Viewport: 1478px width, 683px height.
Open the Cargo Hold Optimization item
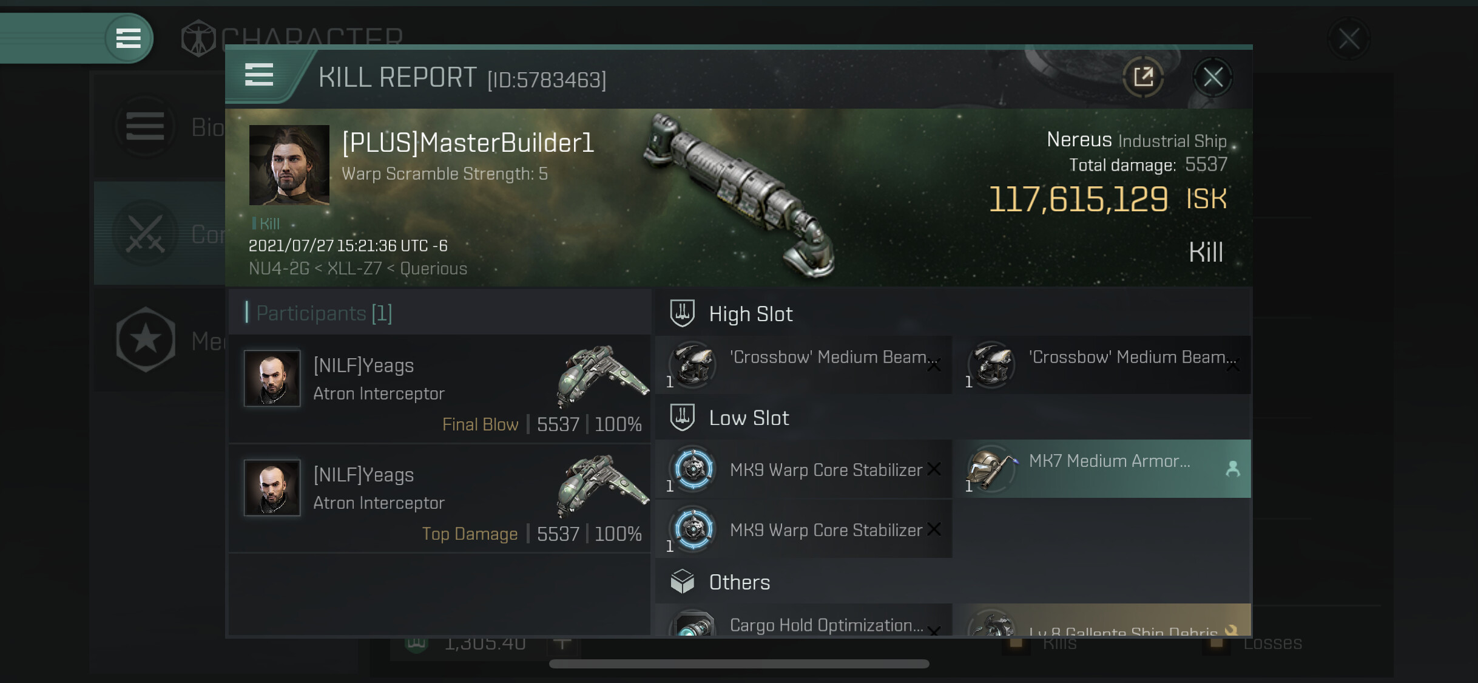804,620
